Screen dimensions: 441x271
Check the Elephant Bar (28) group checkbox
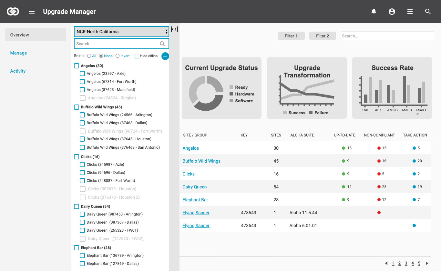tap(77, 248)
